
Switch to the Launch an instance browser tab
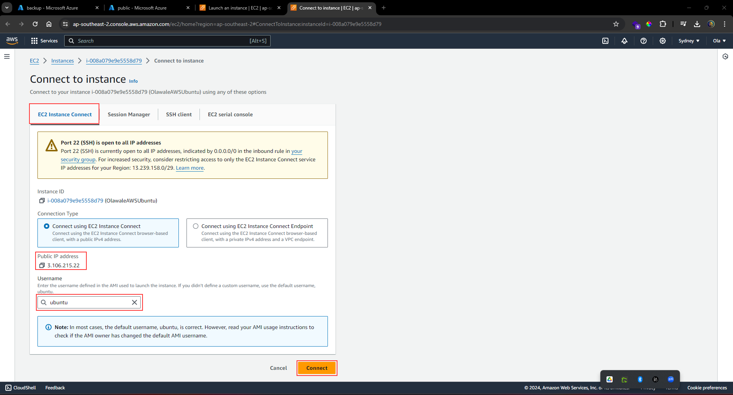tap(240, 8)
